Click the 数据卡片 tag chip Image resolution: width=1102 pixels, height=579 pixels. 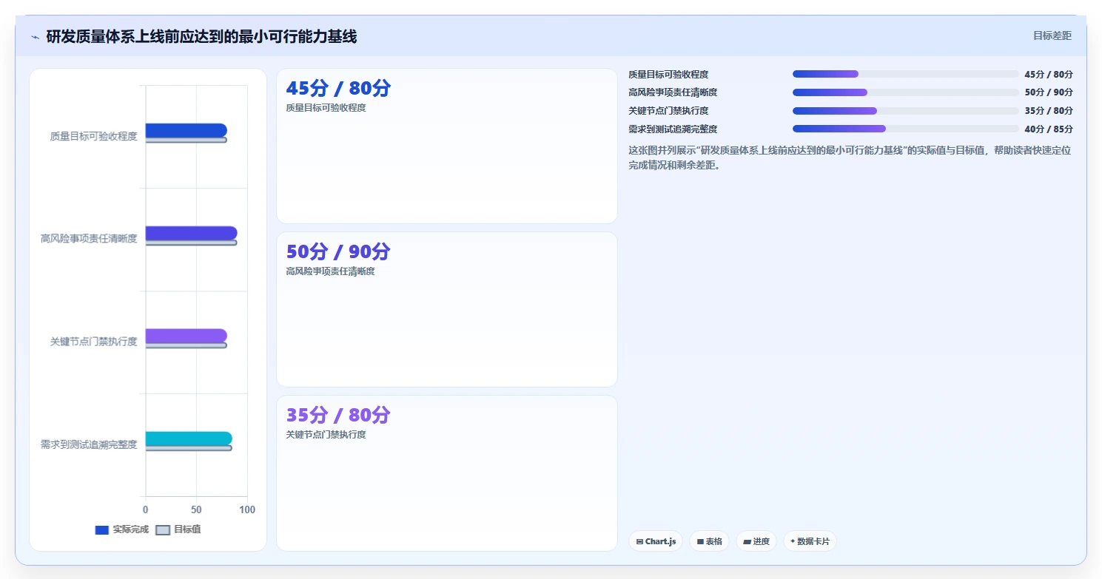coord(810,541)
